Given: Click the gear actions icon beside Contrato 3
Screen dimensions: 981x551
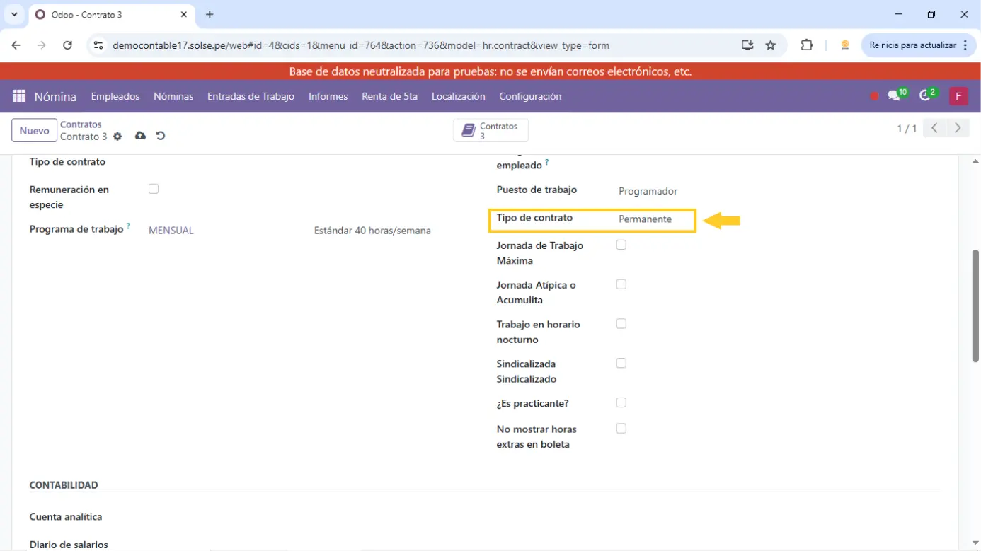Looking at the screenshot, I should tap(117, 137).
